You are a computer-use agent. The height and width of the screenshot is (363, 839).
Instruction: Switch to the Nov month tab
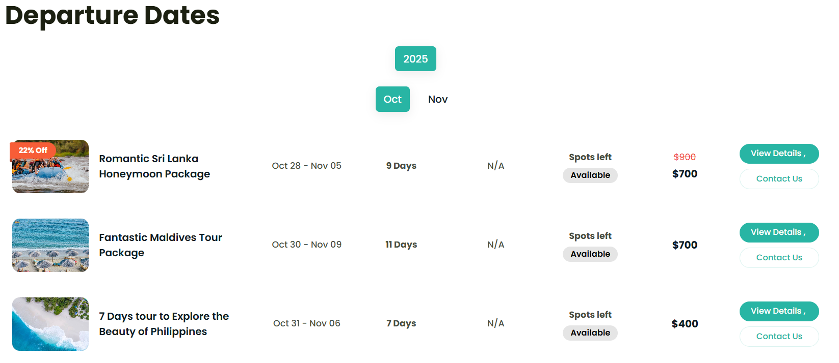[x=437, y=99]
